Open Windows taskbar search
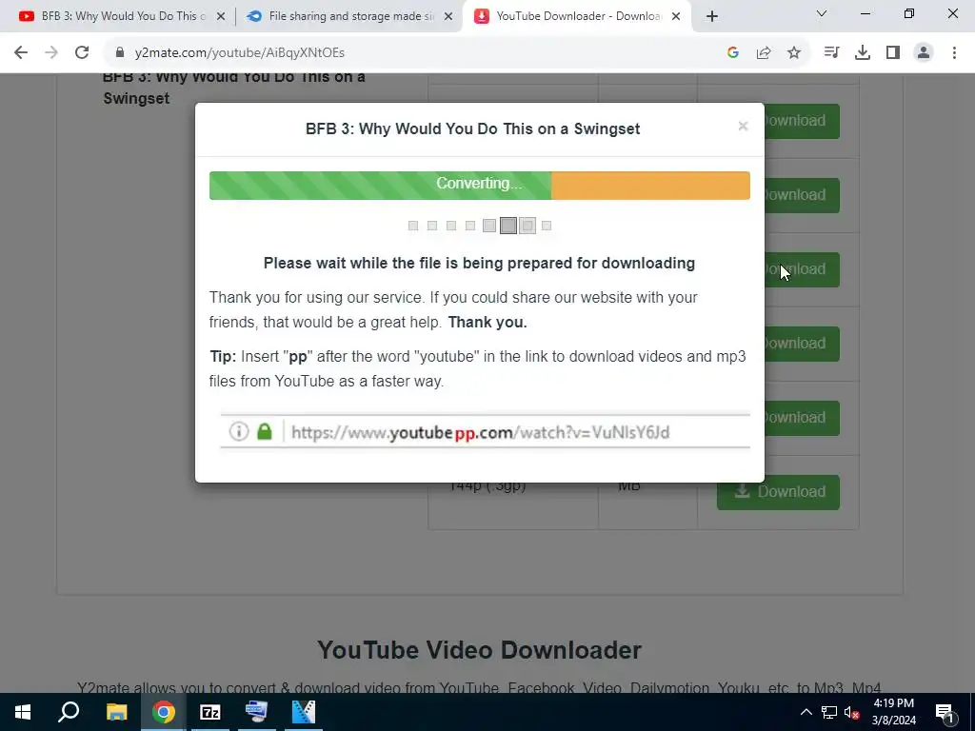This screenshot has height=731, width=975. click(69, 712)
